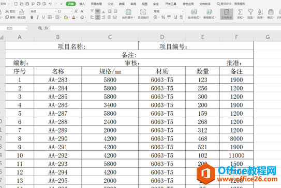Image resolution: width=281 pixels, height=188 pixels.
Task: Click the yellow fill color swatch
Action: click(66, 18)
